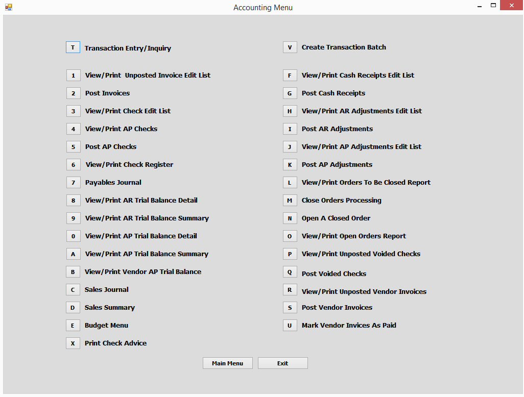Open Sales Summary using the D button
The image size is (524, 397).
coord(73,308)
